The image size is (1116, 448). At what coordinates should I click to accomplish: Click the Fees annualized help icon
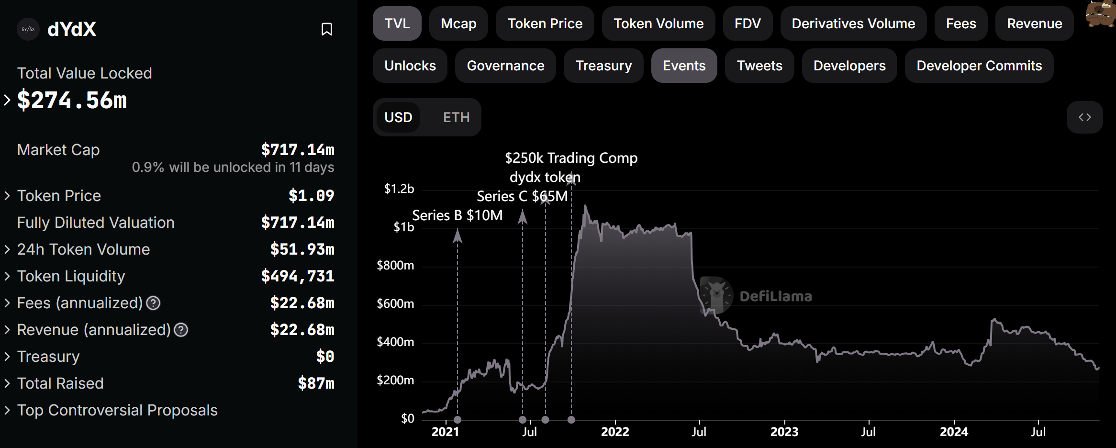[153, 303]
